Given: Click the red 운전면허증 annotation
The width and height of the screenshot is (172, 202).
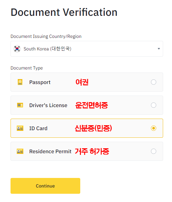Looking at the screenshot, I should (x=91, y=105).
